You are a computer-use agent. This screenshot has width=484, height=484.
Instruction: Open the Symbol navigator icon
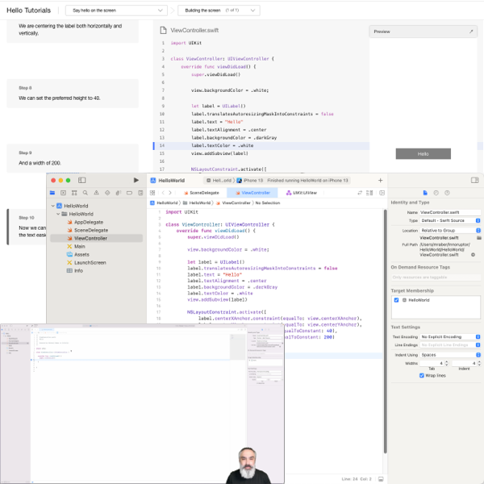[74, 193]
